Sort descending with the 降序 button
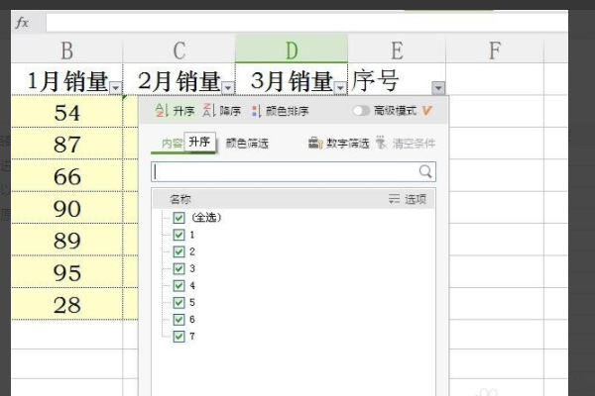This screenshot has height=396, width=595. [222, 111]
